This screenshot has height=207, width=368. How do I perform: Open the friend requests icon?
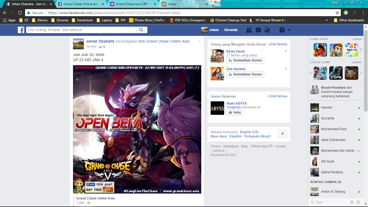pos(249,30)
